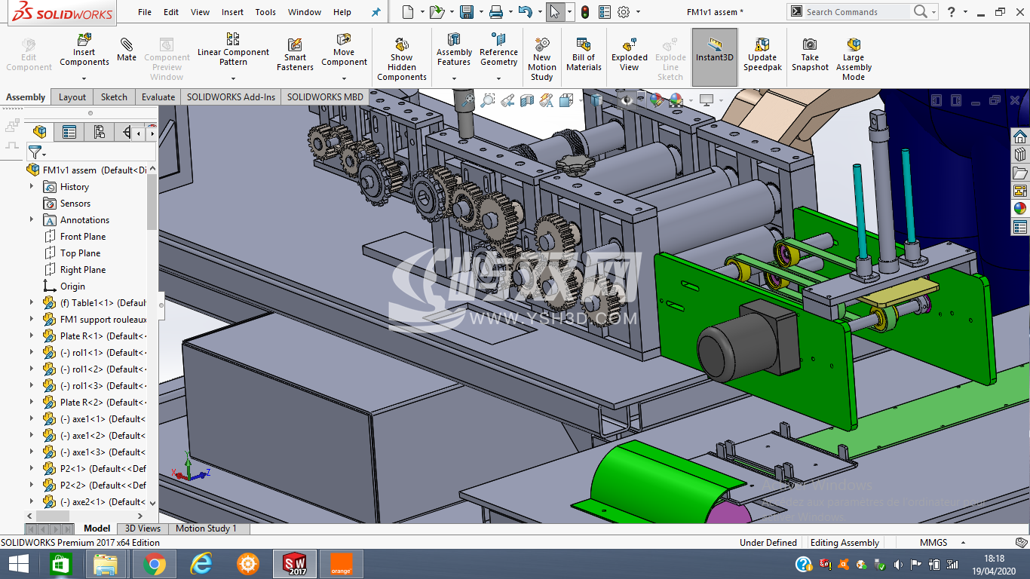Open Reference Geometry tool
The height and width of the screenshot is (579, 1030).
498,50
